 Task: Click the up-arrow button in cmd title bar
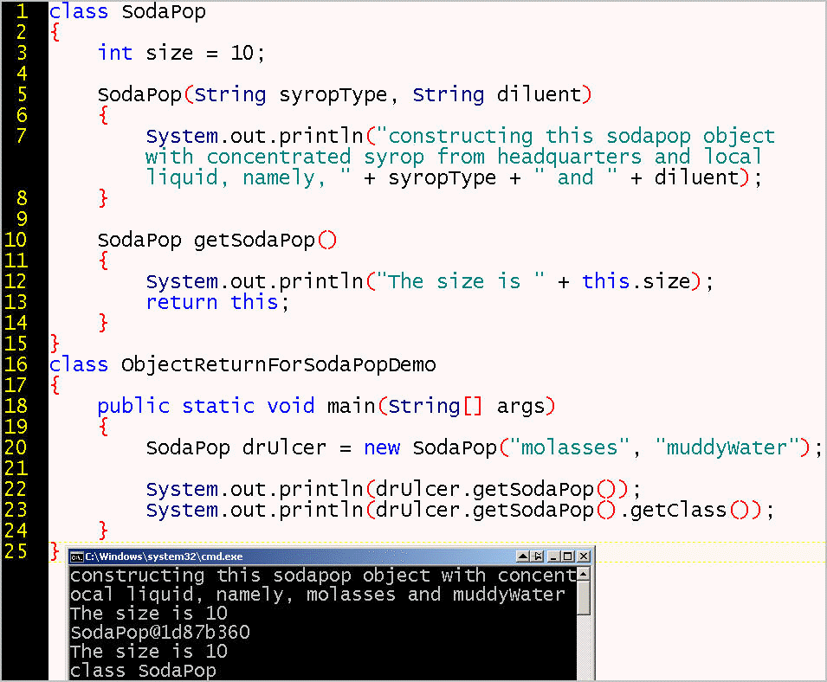pos(523,556)
